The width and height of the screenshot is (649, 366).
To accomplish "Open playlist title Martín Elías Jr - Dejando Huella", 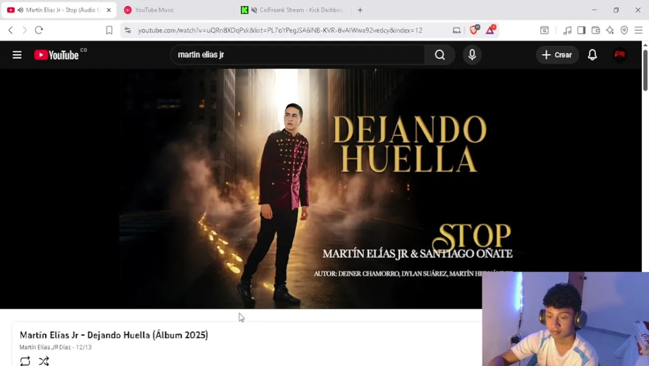I will 114,335.
